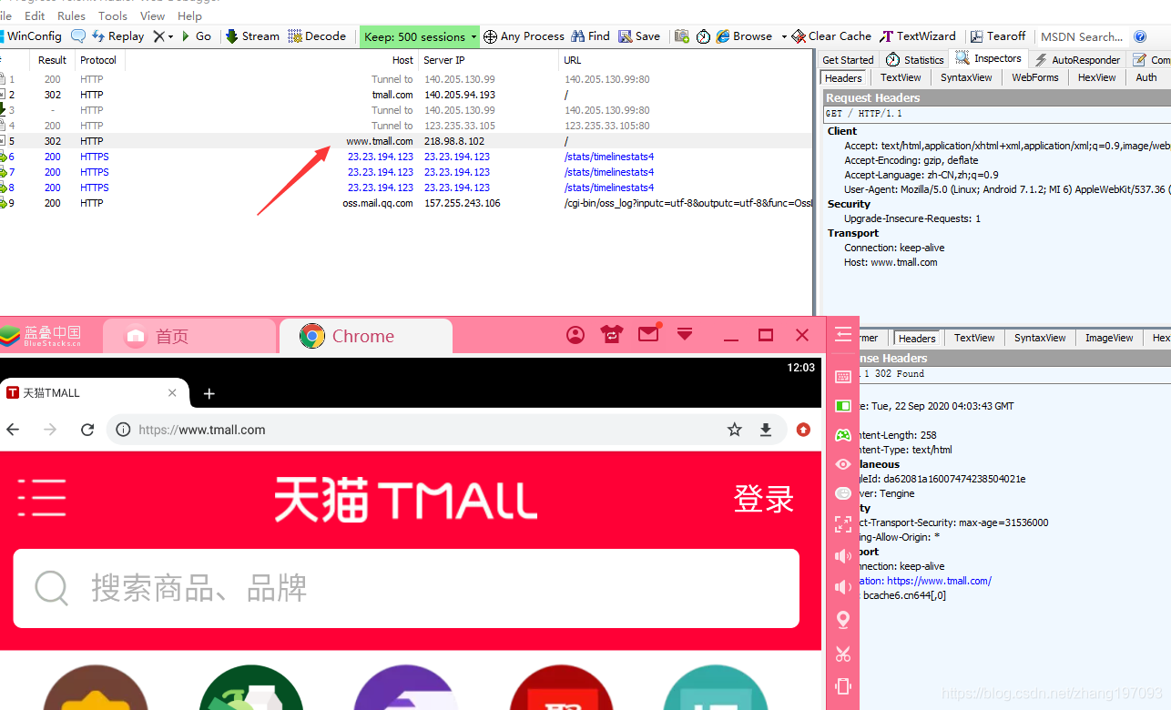This screenshot has height=710, width=1171.
Task: Open the Remove sessions X dropdown
Action: tap(162, 36)
